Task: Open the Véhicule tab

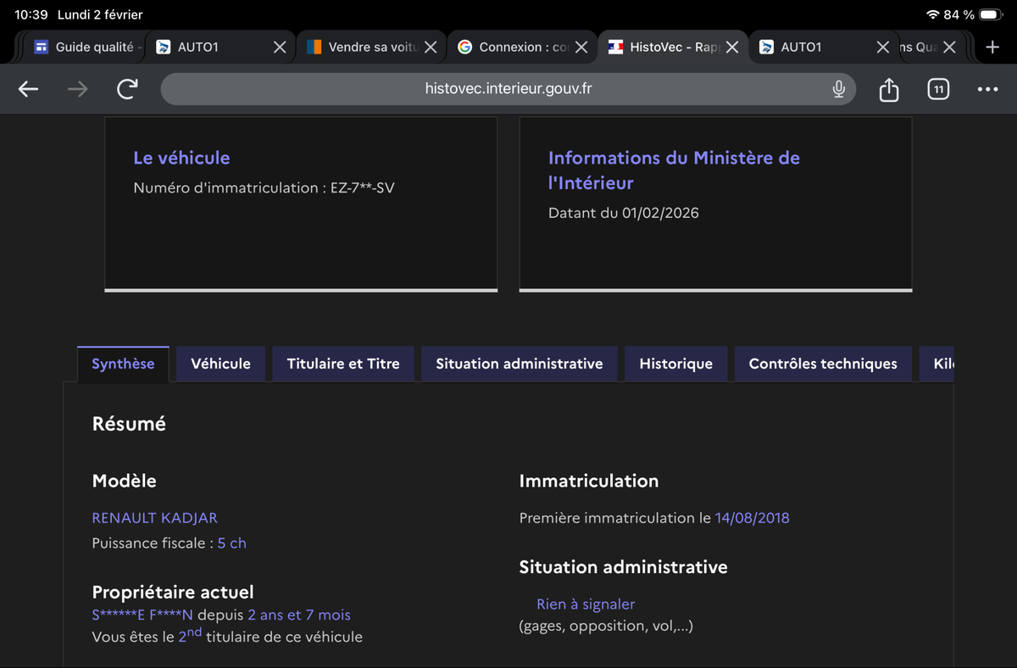Action: (x=220, y=364)
